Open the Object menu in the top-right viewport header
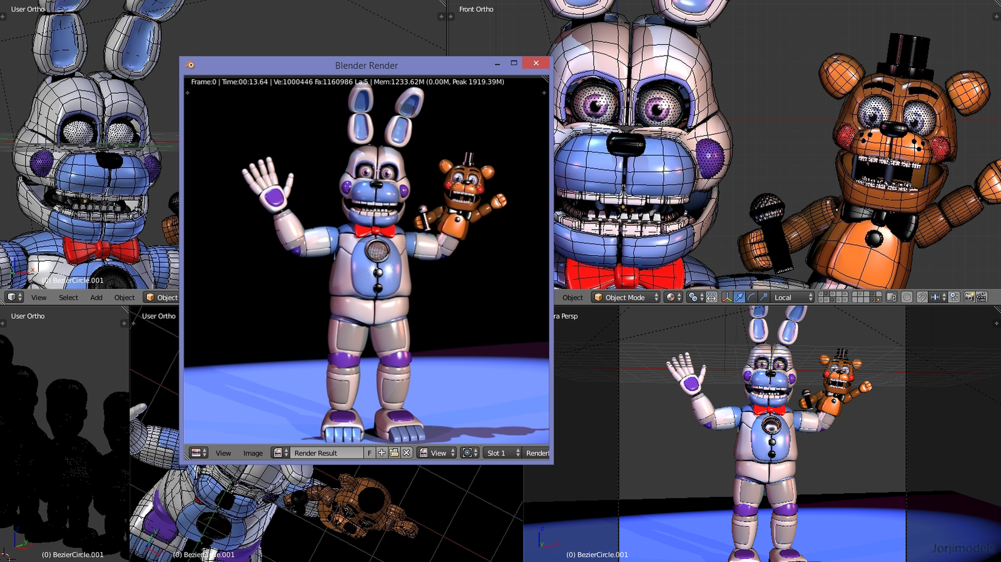Screen dimensions: 1001x562 point(572,298)
